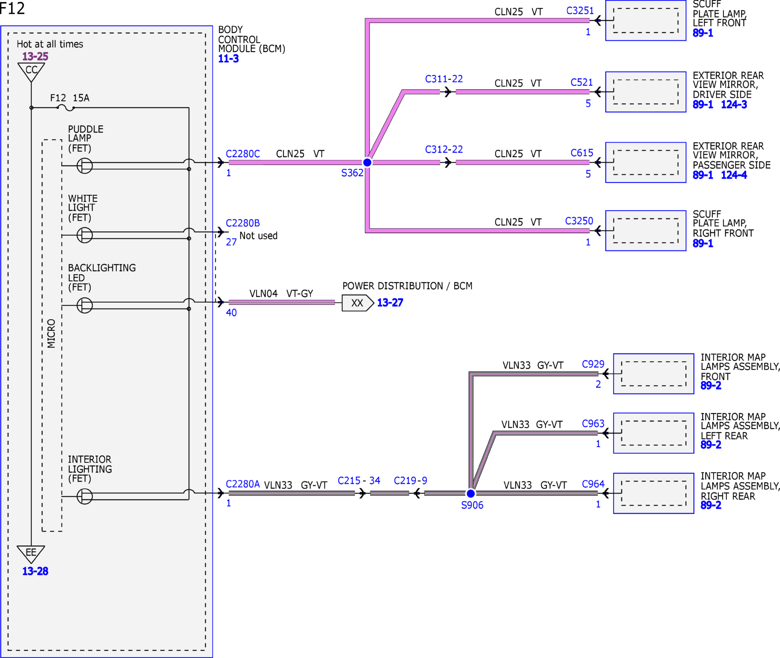Image resolution: width=780 pixels, height=658 pixels.
Task: Open the 124-4 passenger side mirror link
Action: (x=734, y=175)
